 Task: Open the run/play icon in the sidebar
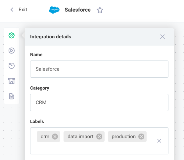click(12, 51)
